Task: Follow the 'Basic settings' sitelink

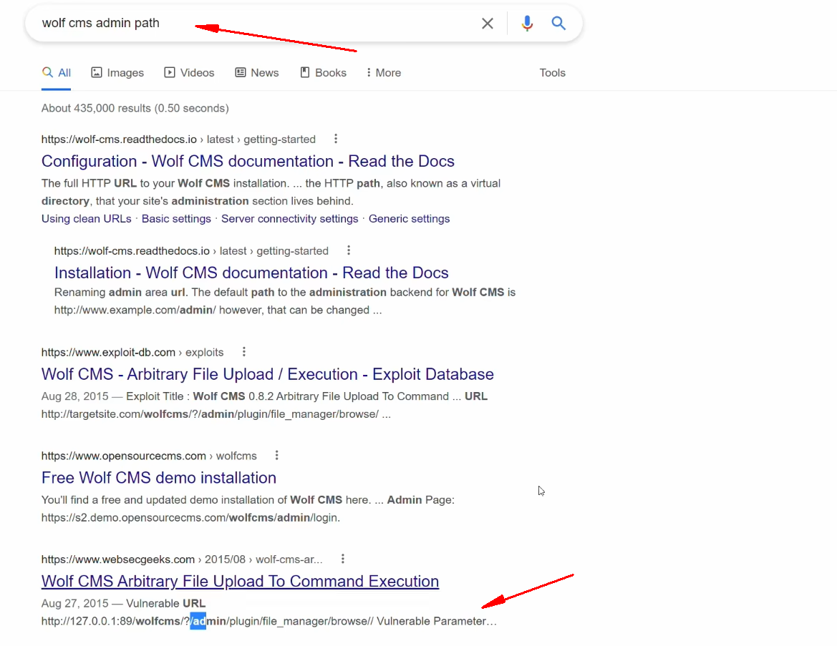Action: [176, 219]
